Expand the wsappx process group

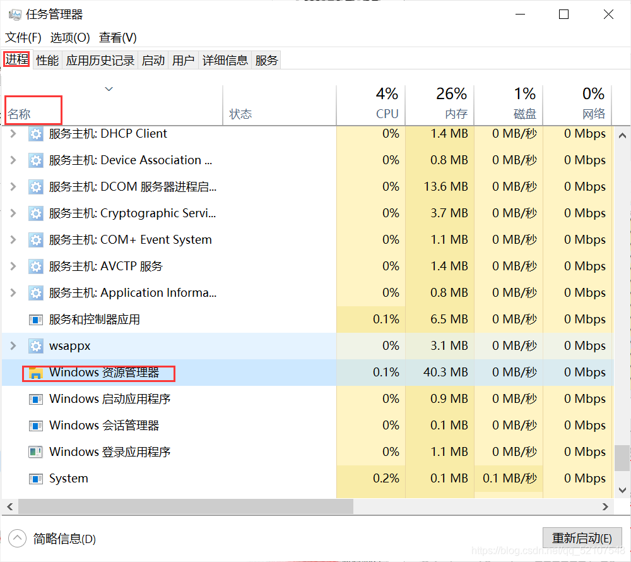[x=13, y=346]
